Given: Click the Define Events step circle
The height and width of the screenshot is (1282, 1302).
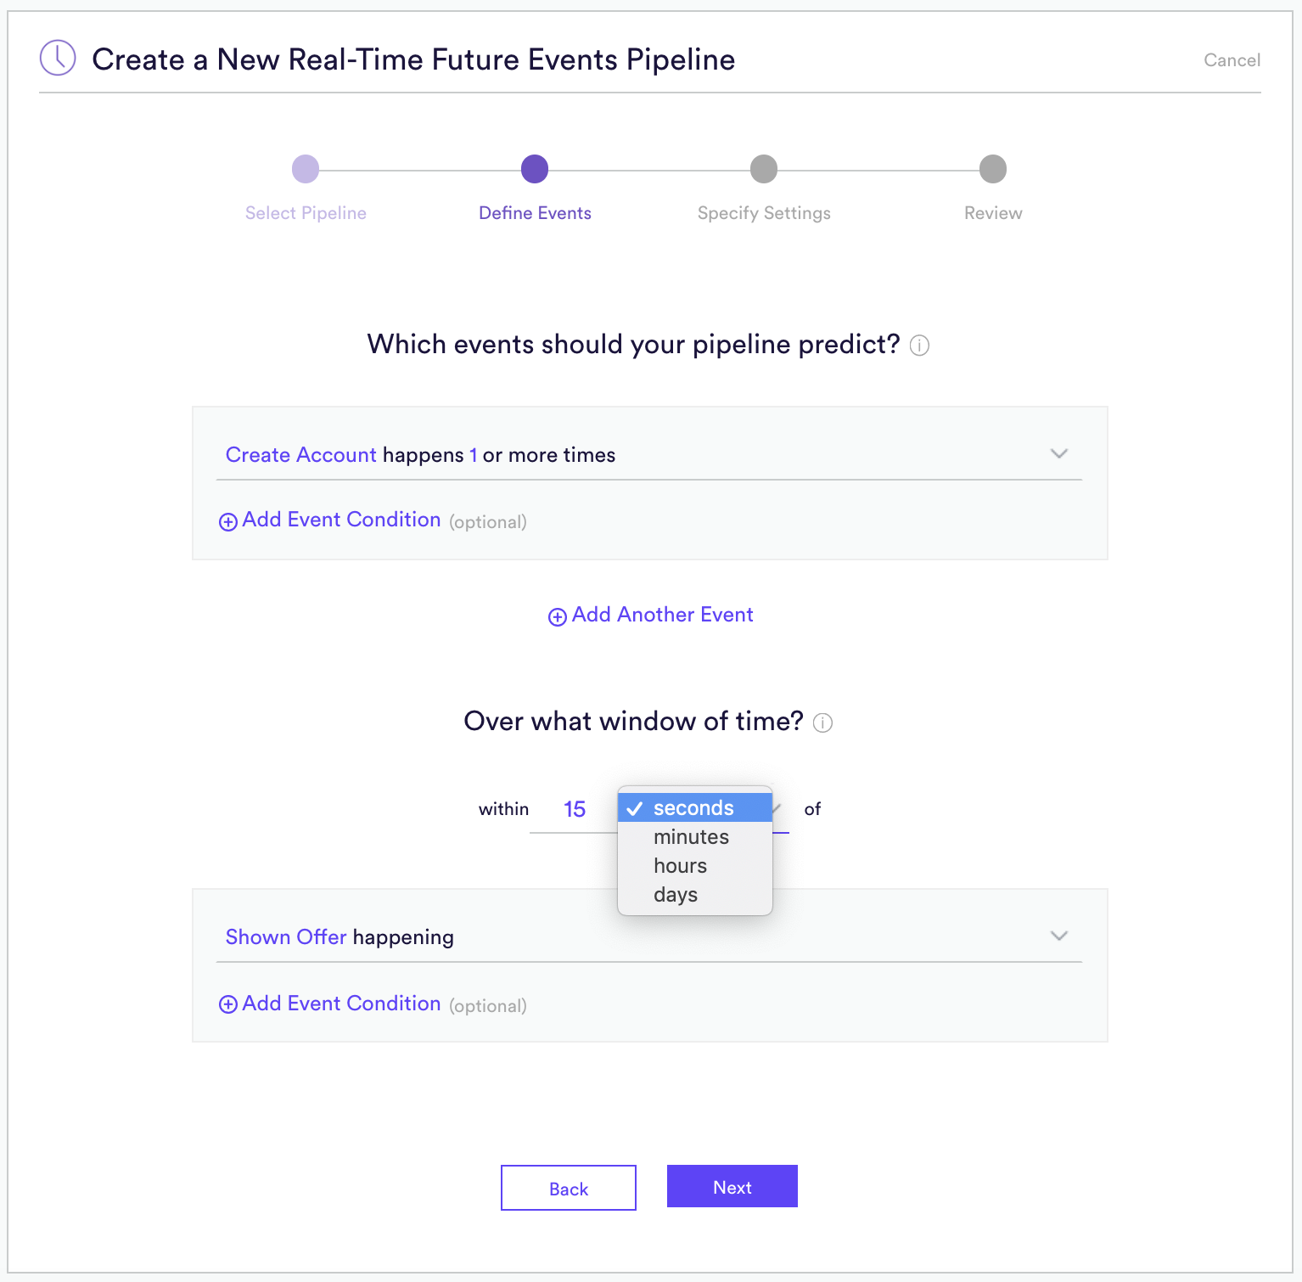Looking at the screenshot, I should tap(535, 169).
